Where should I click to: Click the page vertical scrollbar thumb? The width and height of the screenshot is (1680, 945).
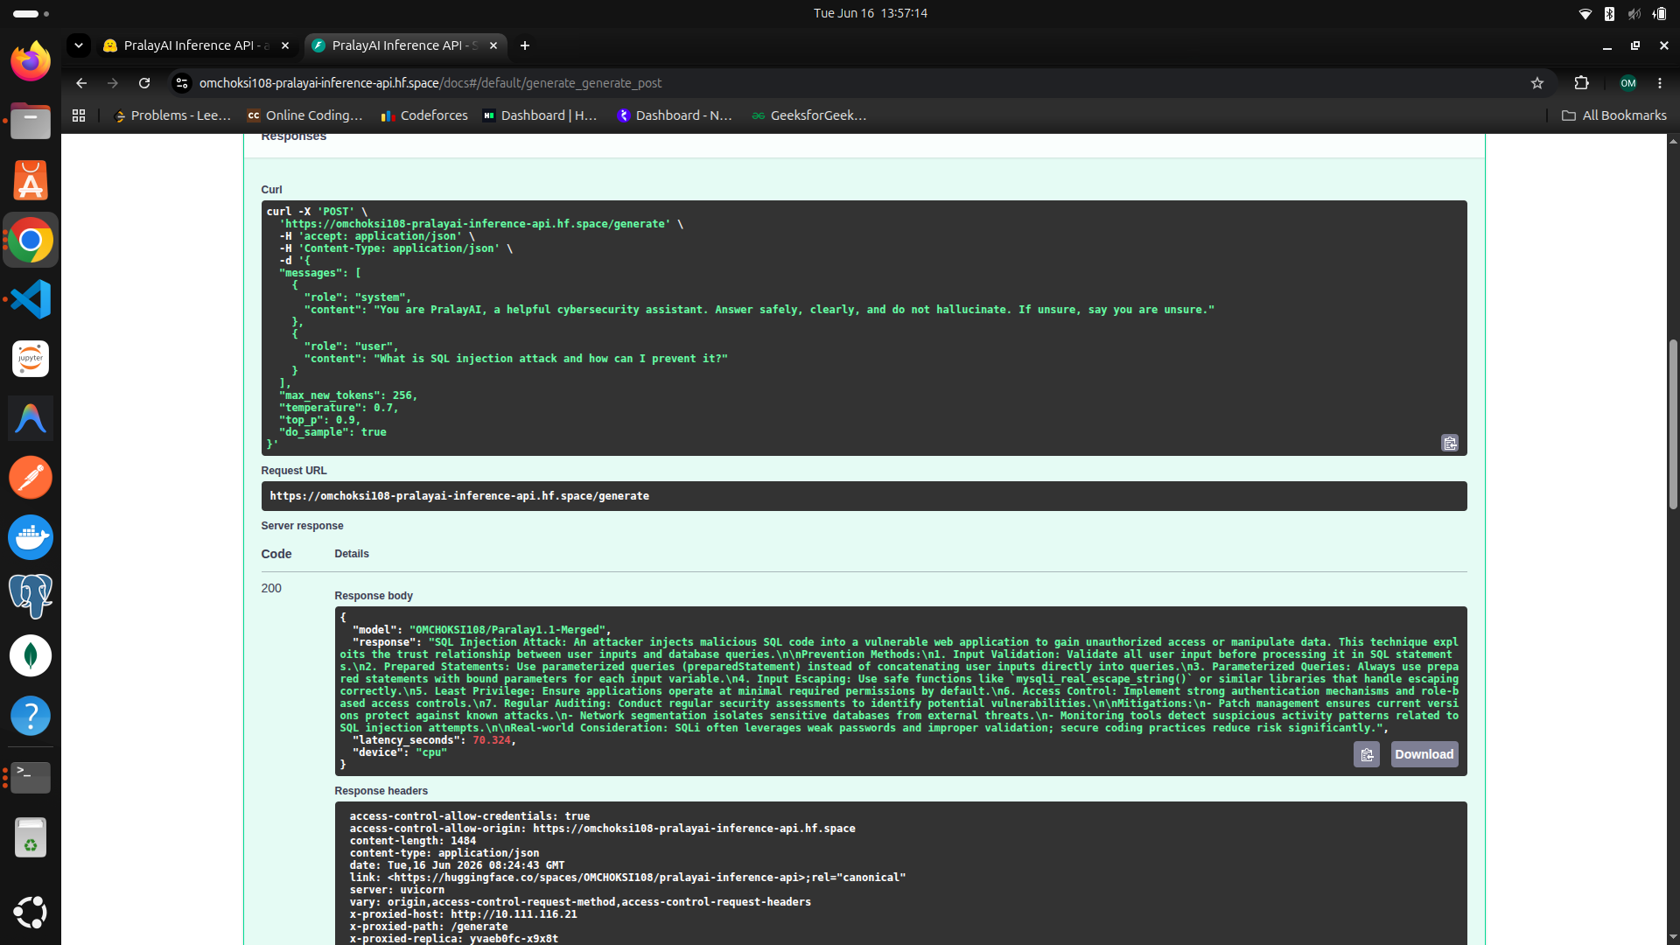(1673, 424)
